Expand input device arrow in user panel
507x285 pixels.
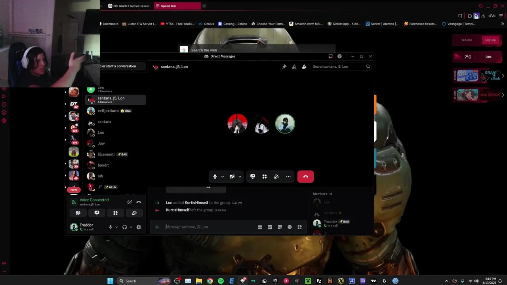pos(116,227)
